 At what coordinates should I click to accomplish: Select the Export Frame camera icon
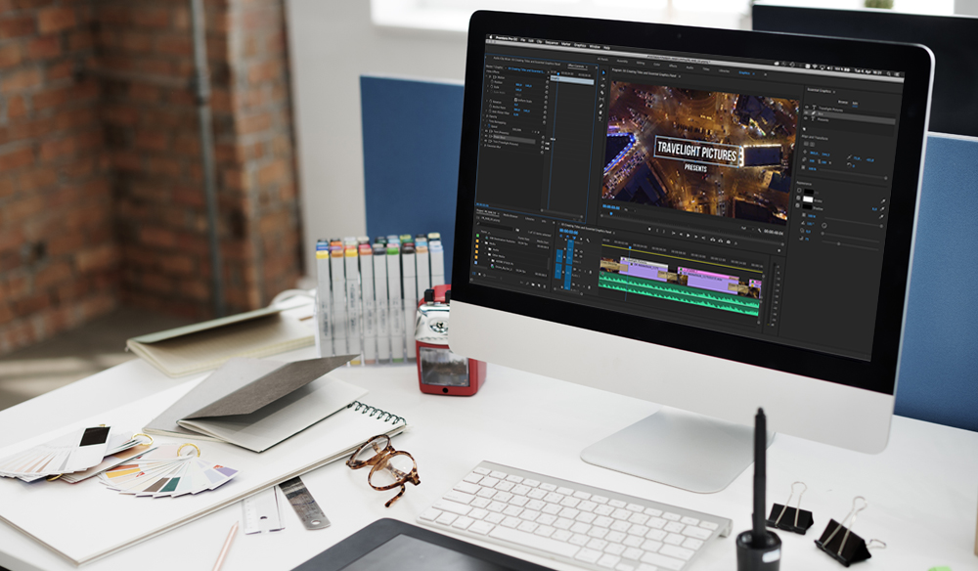click(729, 240)
